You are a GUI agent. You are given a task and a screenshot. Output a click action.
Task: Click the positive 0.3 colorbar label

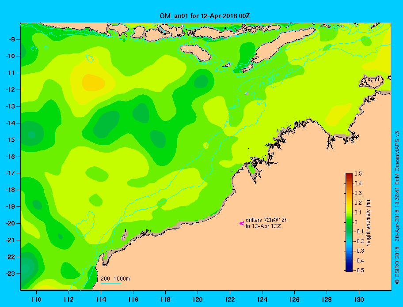coord(358,193)
